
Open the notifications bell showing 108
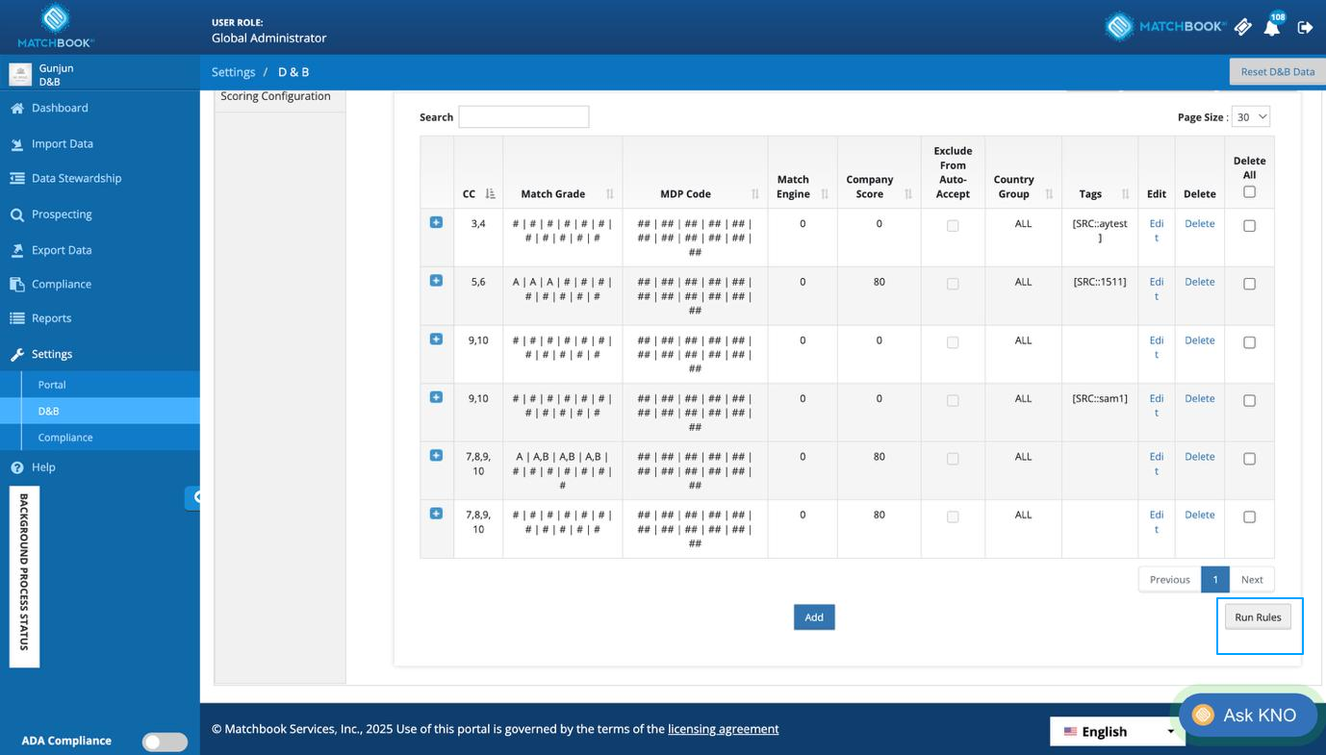coord(1273,26)
